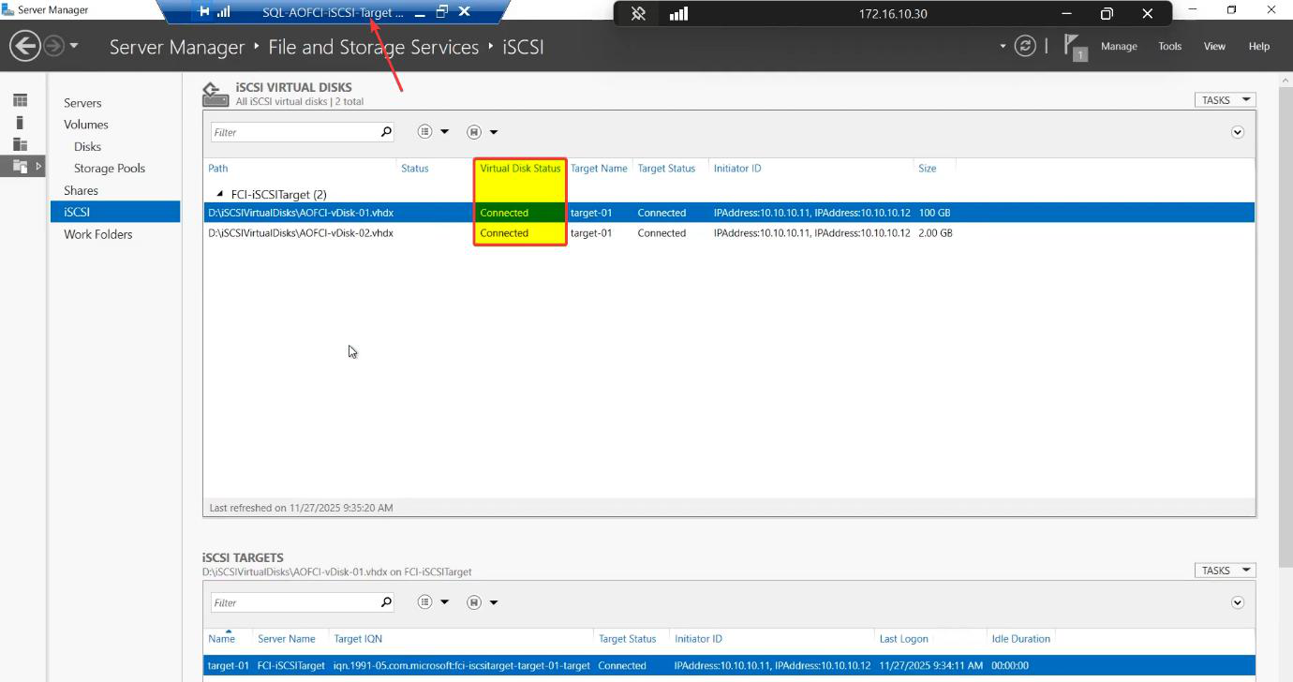Open the Tools menu

tap(1169, 46)
